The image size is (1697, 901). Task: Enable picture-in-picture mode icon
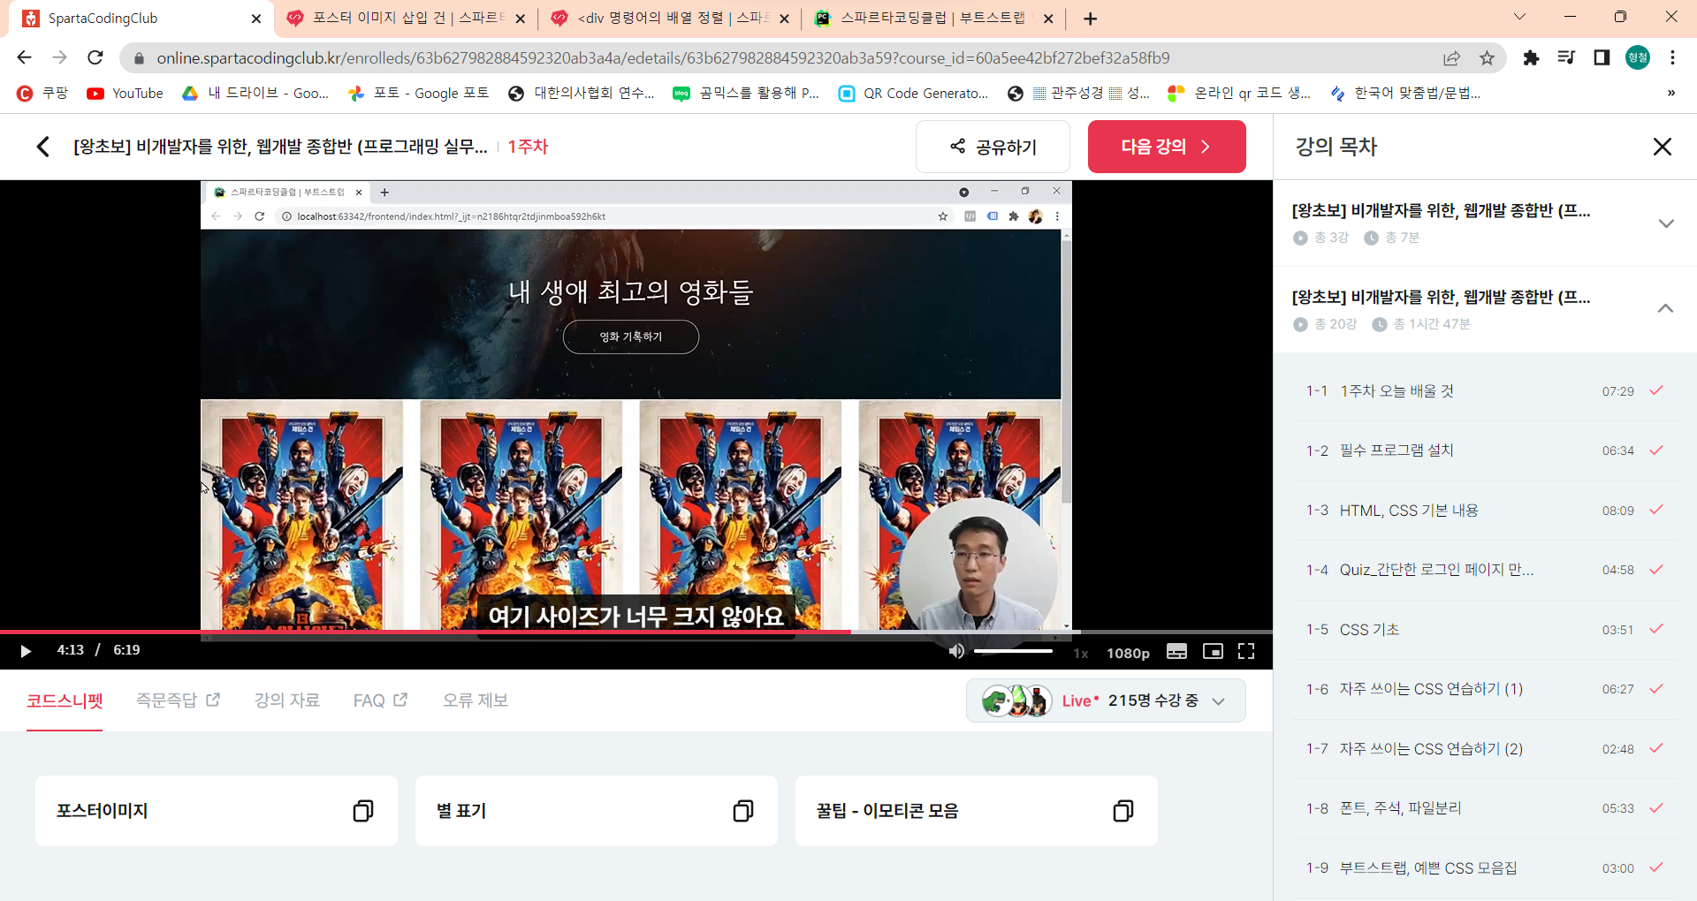(x=1213, y=651)
